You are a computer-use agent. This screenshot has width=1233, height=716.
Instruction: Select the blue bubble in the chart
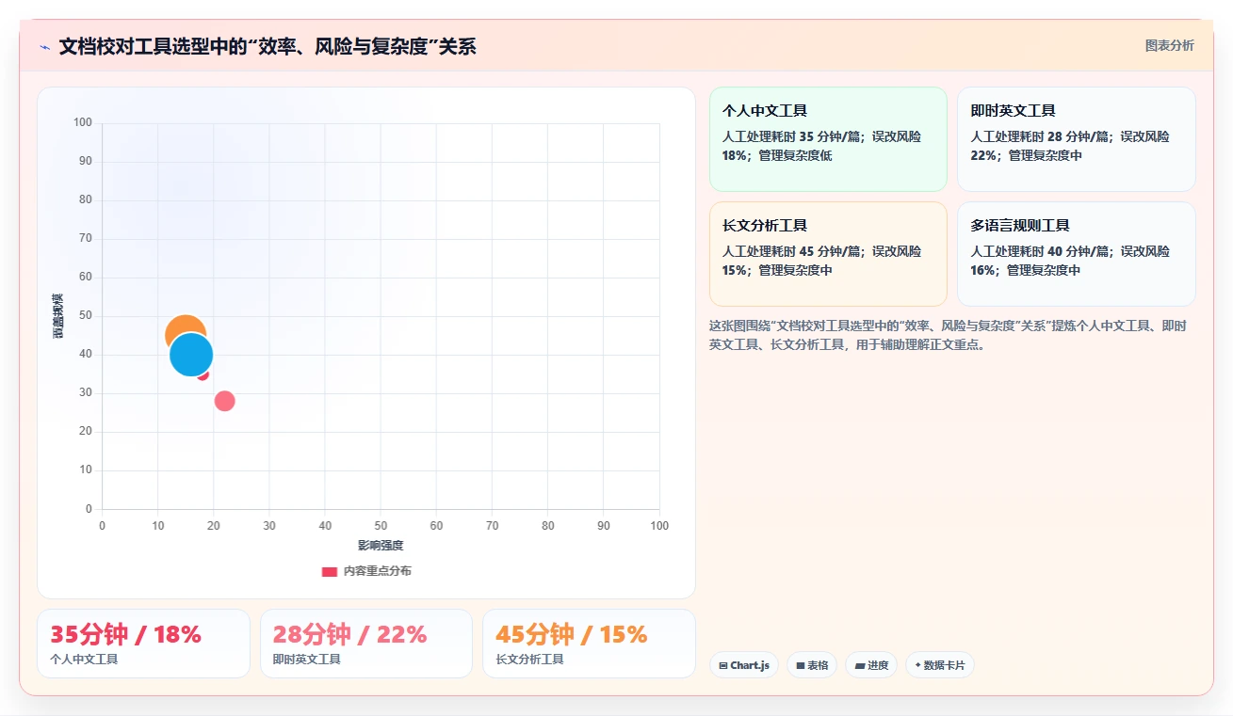pyautogui.click(x=191, y=355)
